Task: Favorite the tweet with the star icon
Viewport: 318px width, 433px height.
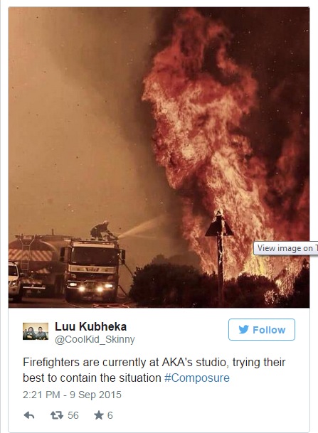Action: pyautogui.click(x=99, y=415)
